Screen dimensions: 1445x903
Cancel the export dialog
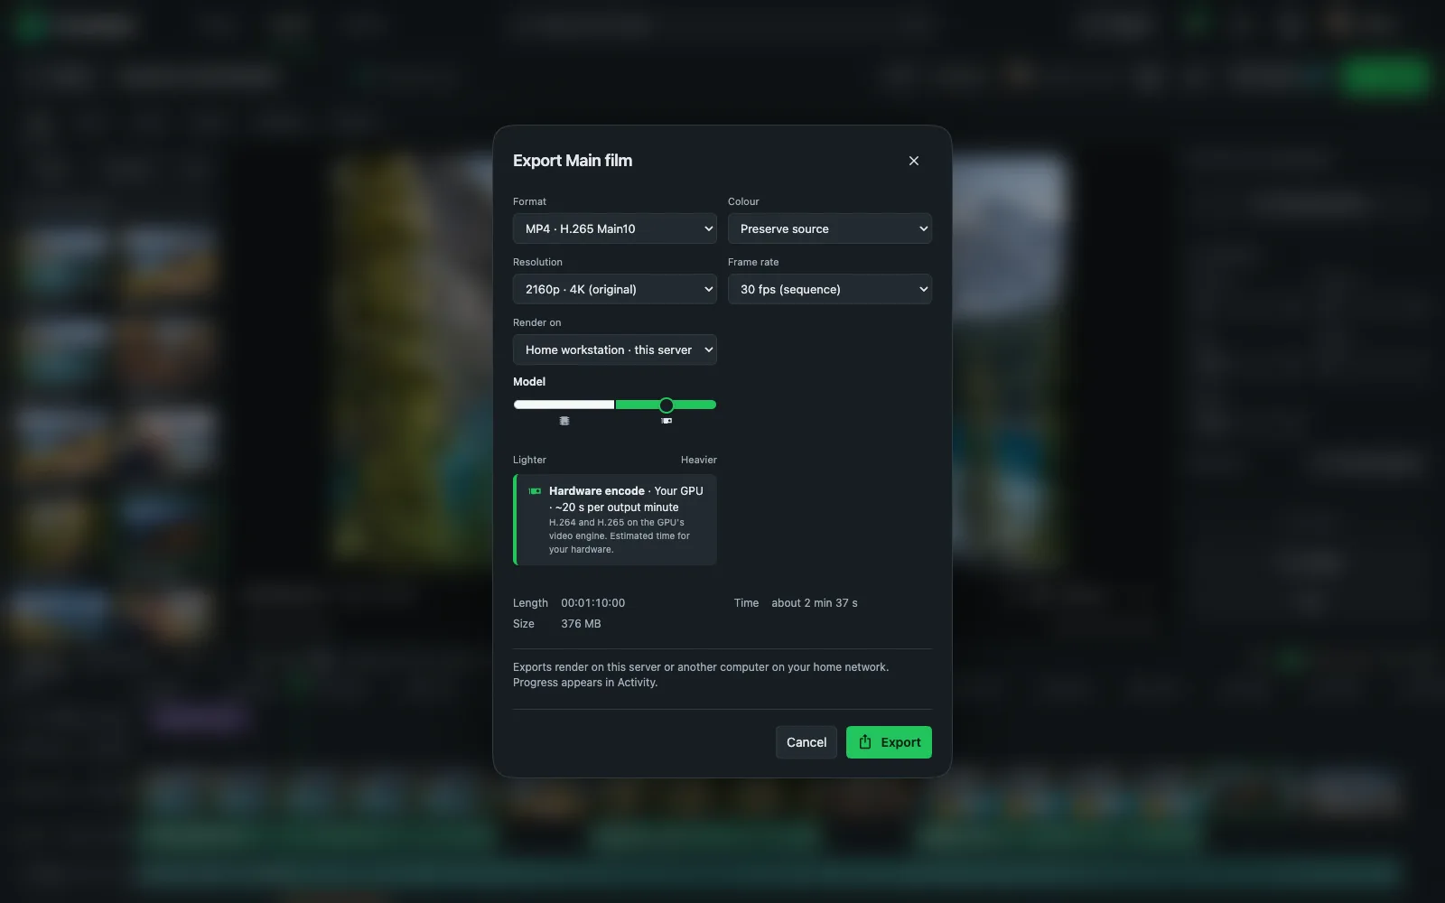806,742
